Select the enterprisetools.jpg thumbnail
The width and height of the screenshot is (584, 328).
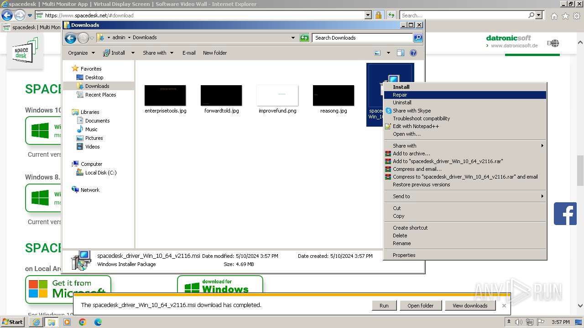tap(165, 96)
